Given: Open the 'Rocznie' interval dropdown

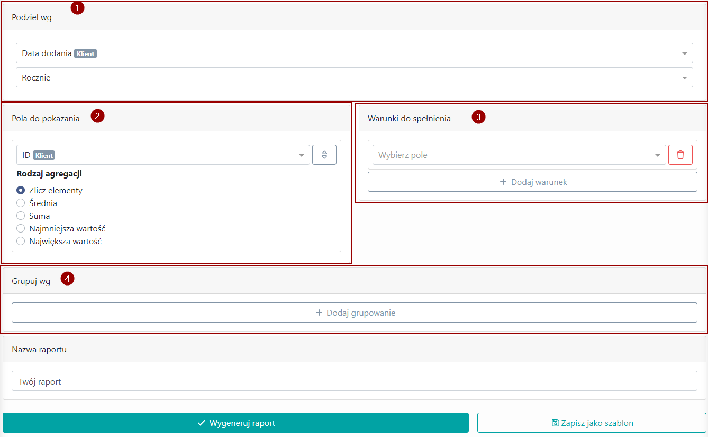Looking at the screenshot, I should point(355,77).
